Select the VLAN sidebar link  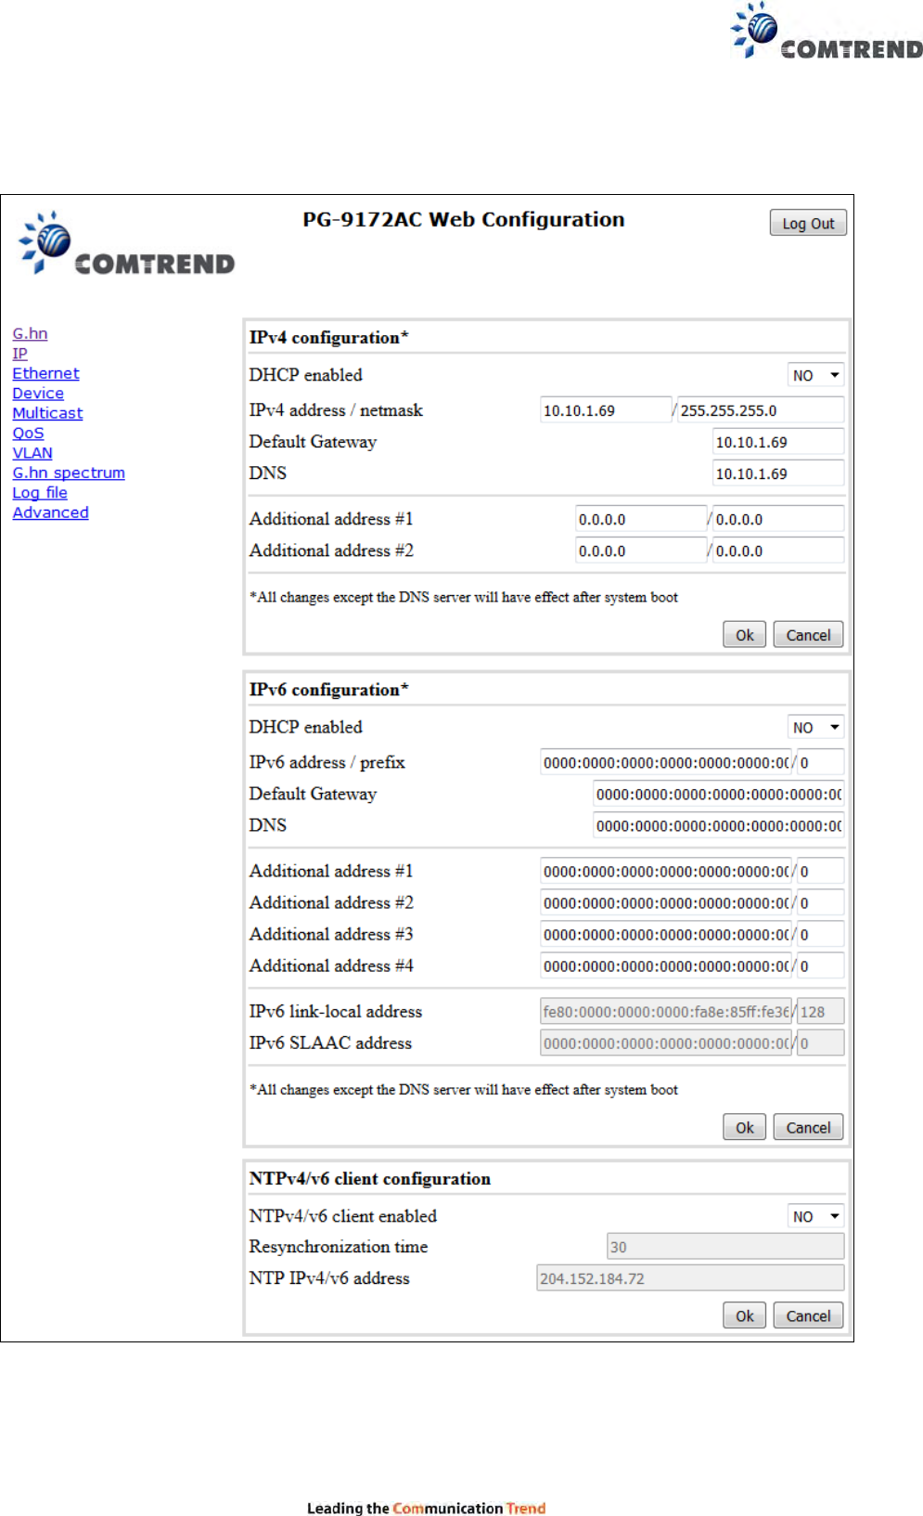32,453
